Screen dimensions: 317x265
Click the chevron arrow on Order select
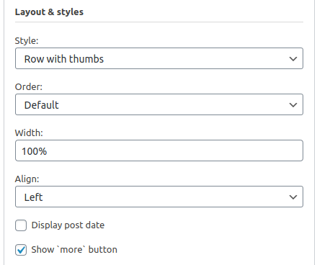tap(293, 105)
